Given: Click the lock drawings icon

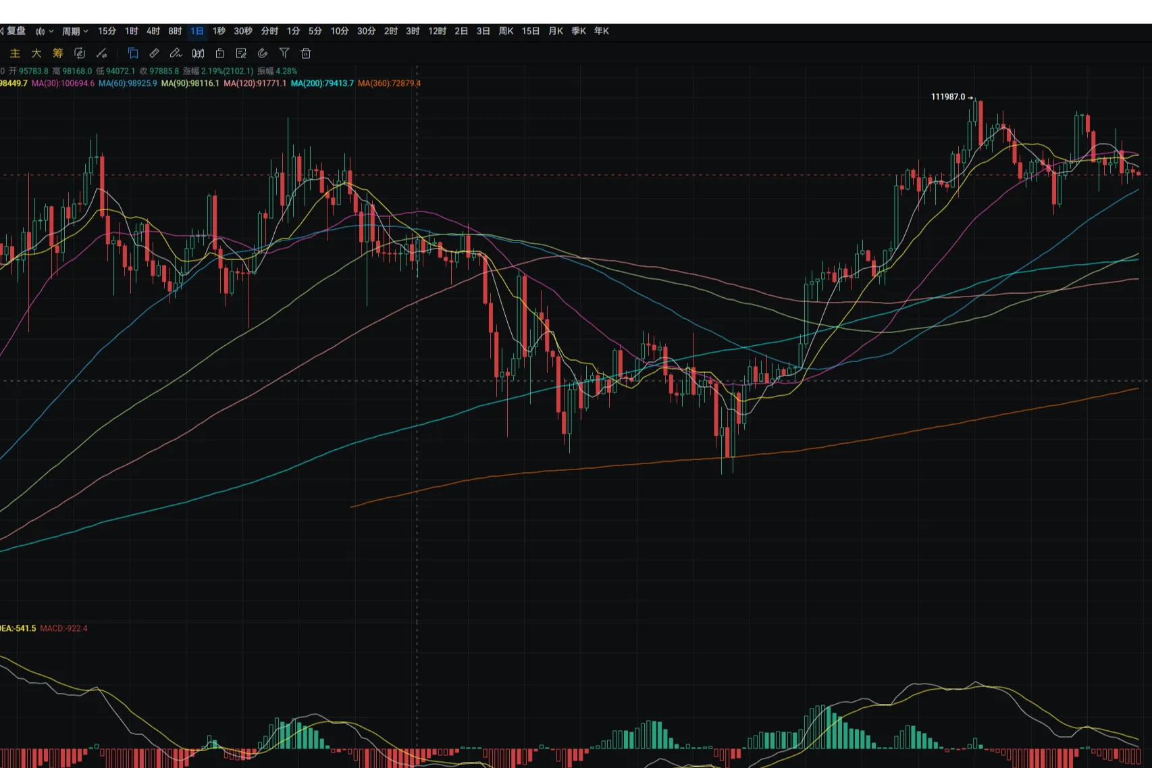Looking at the screenshot, I should pyautogui.click(x=219, y=53).
